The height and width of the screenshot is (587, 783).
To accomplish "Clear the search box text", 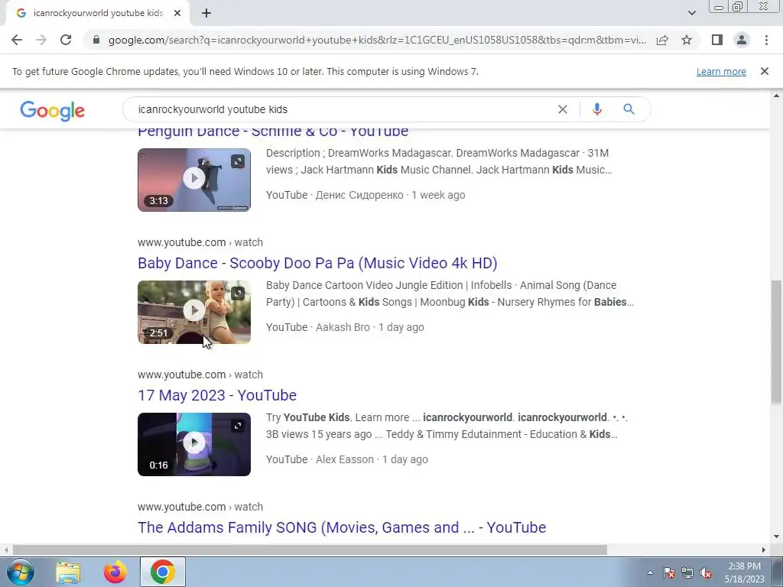I will (562, 109).
